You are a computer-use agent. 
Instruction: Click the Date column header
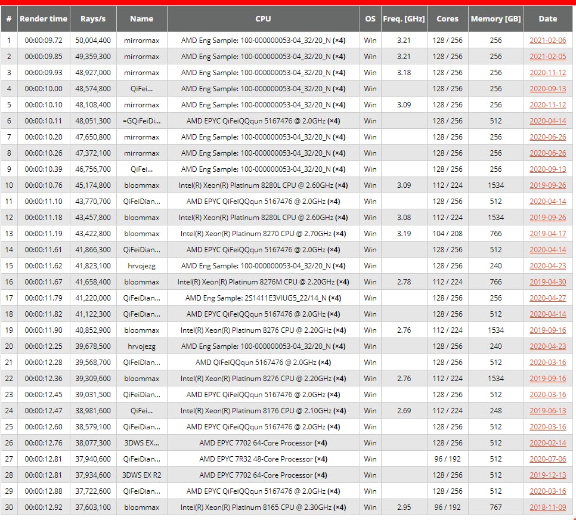click(x=548, y=18)
